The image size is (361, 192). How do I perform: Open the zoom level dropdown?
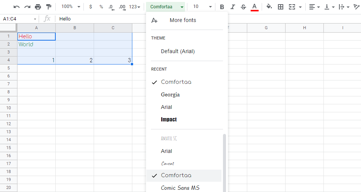tap(71, 7)
